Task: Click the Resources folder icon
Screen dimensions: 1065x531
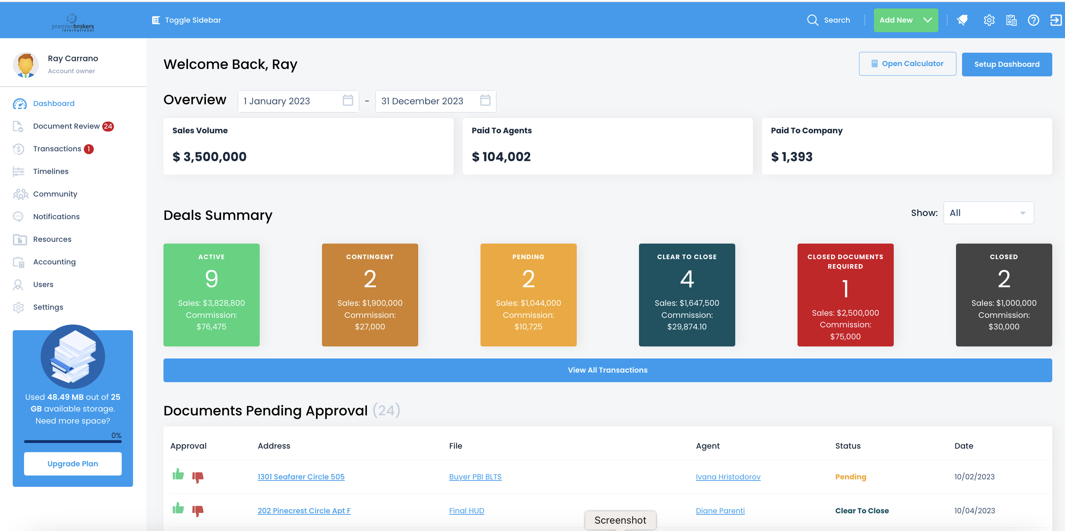Action: [x=20, y=239]
